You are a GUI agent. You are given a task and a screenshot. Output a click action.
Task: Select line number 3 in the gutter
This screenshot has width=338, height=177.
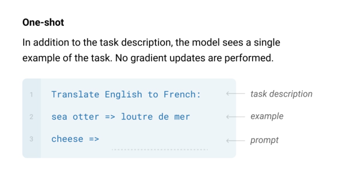pyautogui.click(x=32, y=139)
